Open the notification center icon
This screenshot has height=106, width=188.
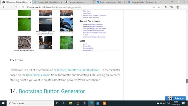[183, 103]
